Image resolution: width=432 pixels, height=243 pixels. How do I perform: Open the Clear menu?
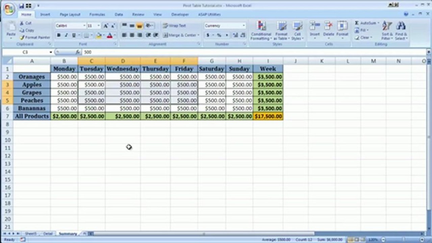pyautogui.click(x=363, y=37)
